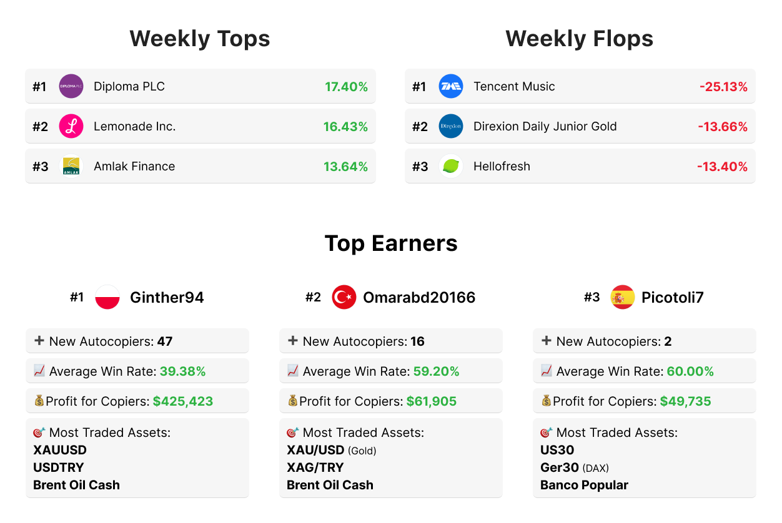Click the Tencent Music blue logo
Image resolution: width=782 pixels, height=523 pixels.
(x=451, y=86)
